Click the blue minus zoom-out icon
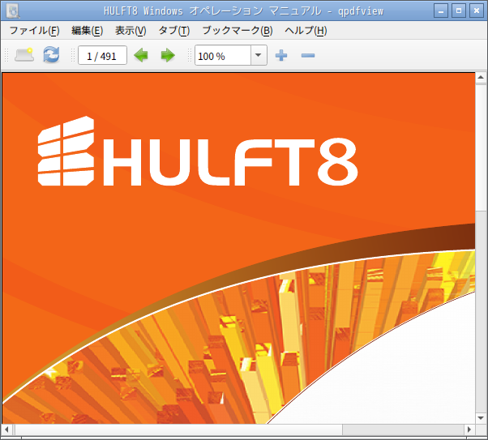 tap(308, 55)
